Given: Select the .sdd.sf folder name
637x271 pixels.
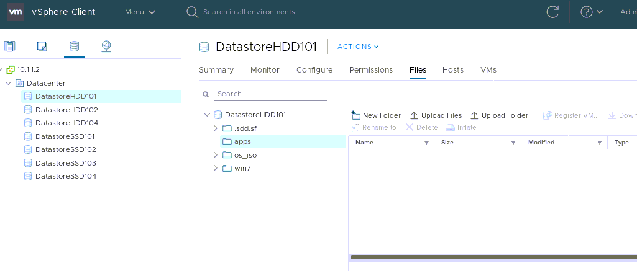Looking at the screenshot, I should (245, 128).
